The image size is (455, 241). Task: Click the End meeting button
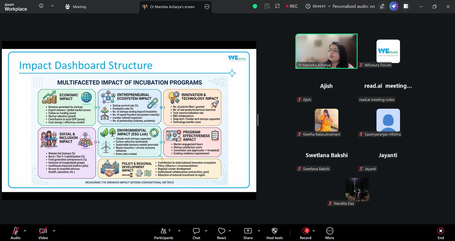pyautogui.click(x=441, y=233)
